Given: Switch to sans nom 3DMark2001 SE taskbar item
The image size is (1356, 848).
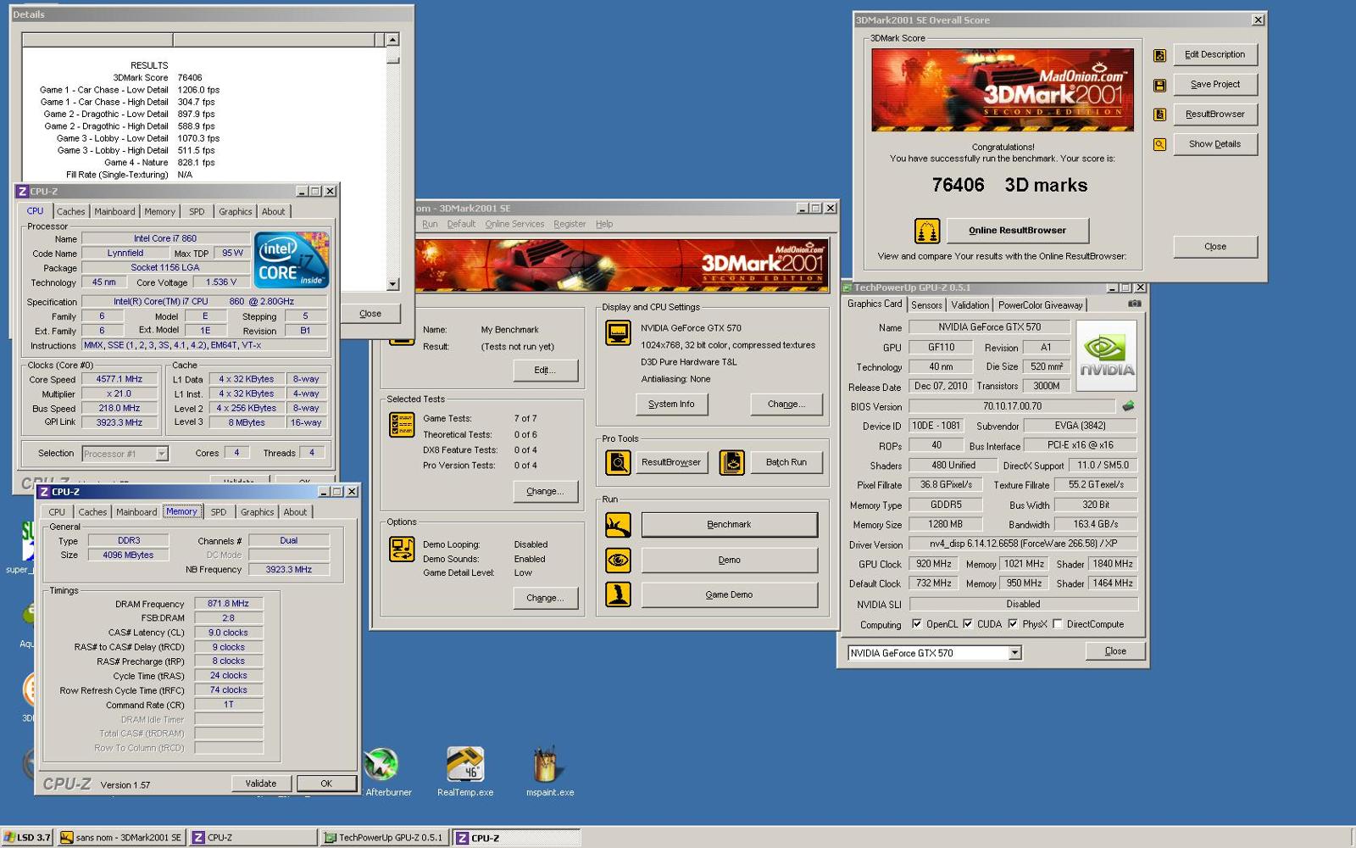Looking at the screenshot, I should point(122,838).
